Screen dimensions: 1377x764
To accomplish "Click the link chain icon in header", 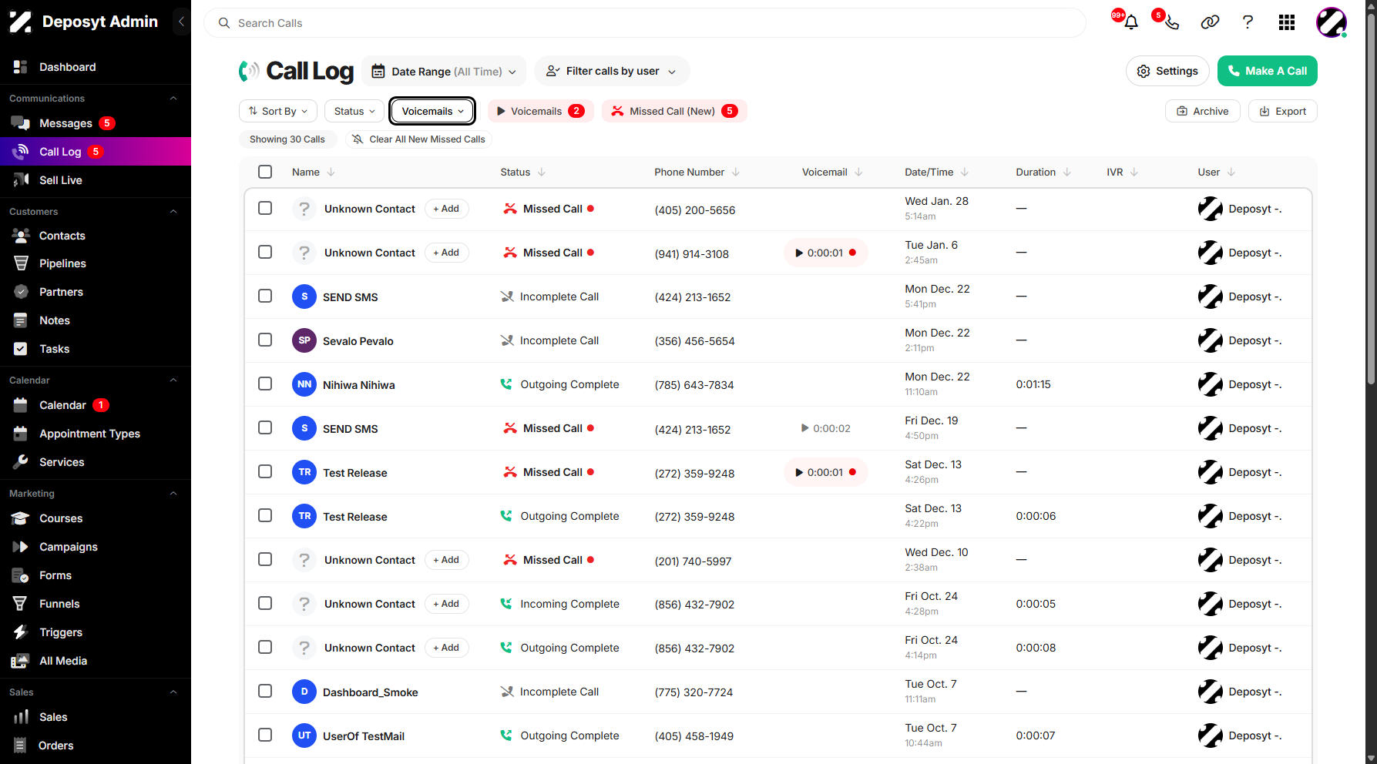I will tap(1210, 22).
